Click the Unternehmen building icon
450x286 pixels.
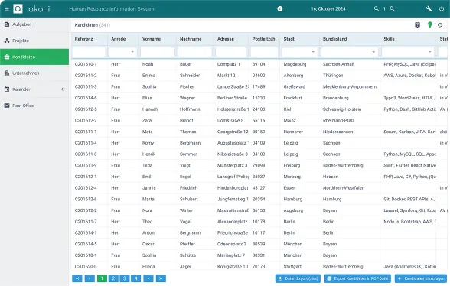tap(7, 73)
